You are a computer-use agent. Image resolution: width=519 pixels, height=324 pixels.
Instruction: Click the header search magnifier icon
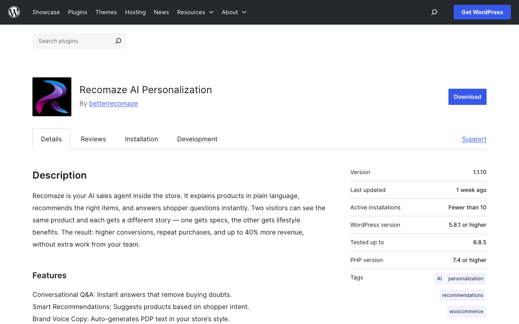434,12
